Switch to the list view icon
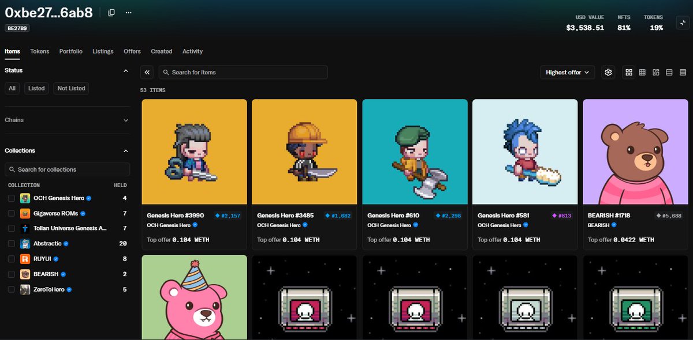The image size is (693, 340). 669,72
